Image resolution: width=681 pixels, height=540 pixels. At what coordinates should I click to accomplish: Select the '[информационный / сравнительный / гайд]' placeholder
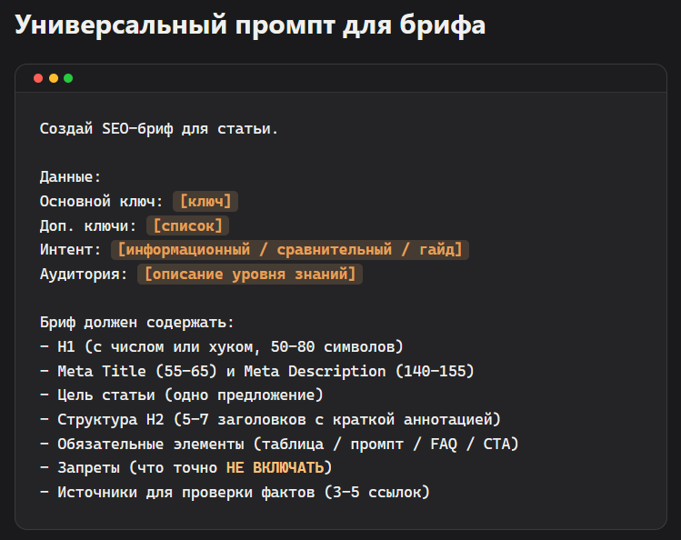pyautogui.click(x=290, y=250)
